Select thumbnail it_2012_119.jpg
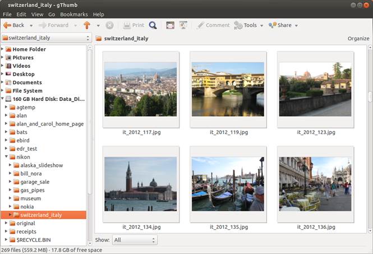The width and height of the screenshot is (373, 254). 228,89
